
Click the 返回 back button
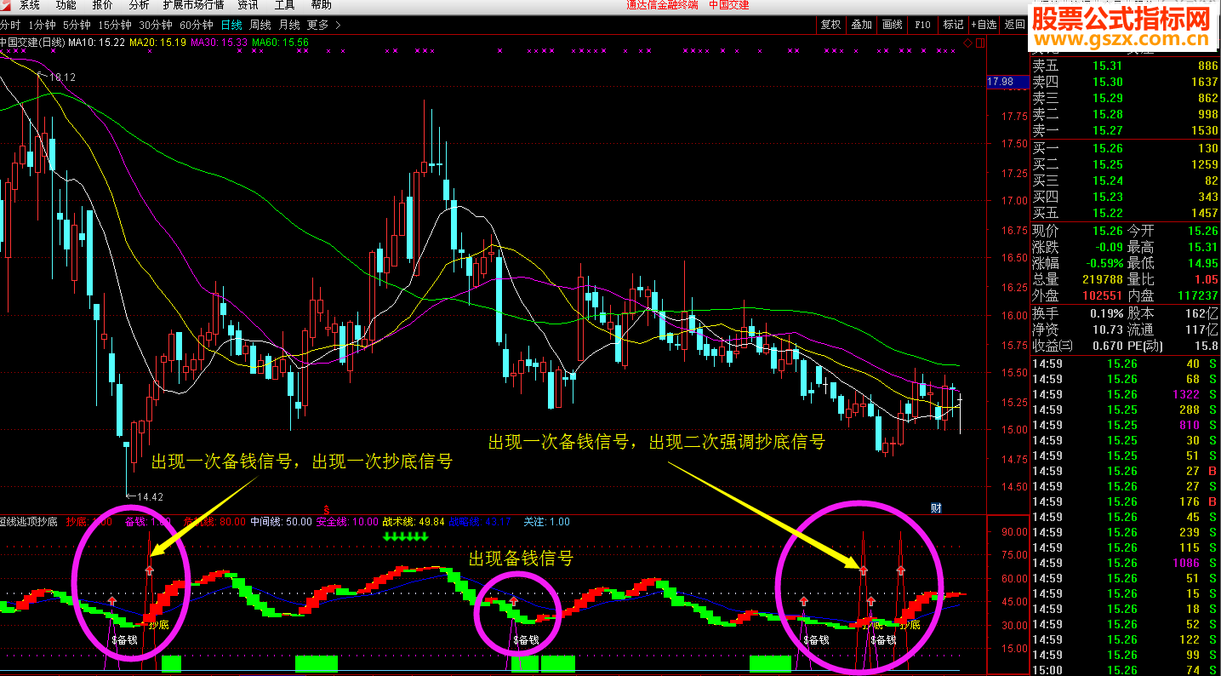pos(1014,26)
